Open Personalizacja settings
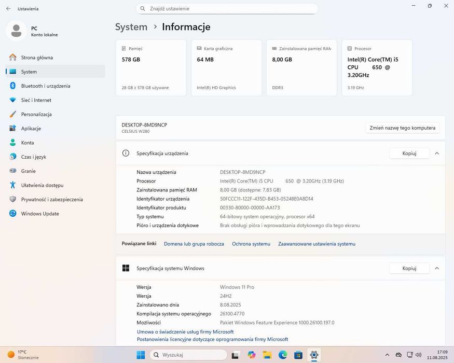Screen dimensions: 454x363 [x=56, y=114]
